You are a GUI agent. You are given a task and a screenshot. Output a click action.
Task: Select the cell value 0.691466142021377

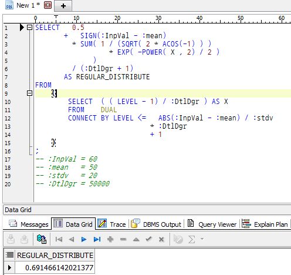click(x=55, y=267)
